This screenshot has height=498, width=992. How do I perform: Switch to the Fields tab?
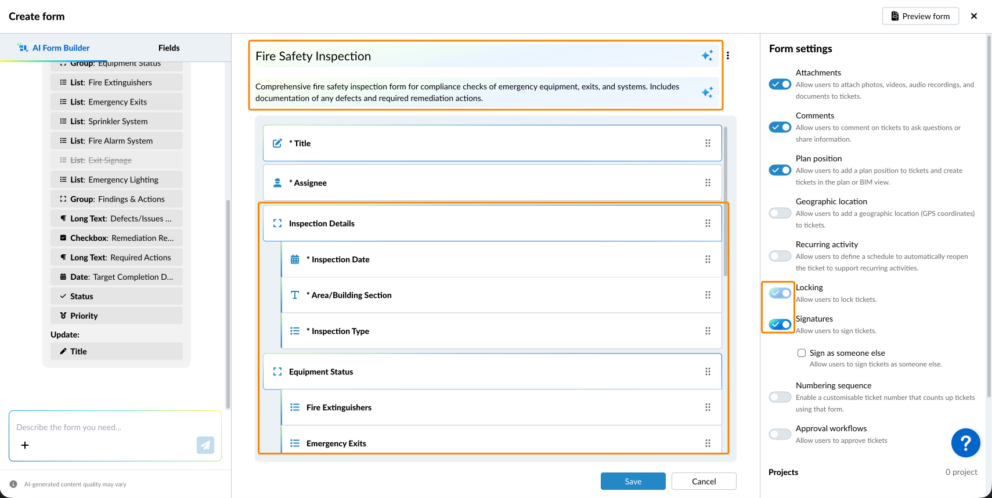(169, 48)
